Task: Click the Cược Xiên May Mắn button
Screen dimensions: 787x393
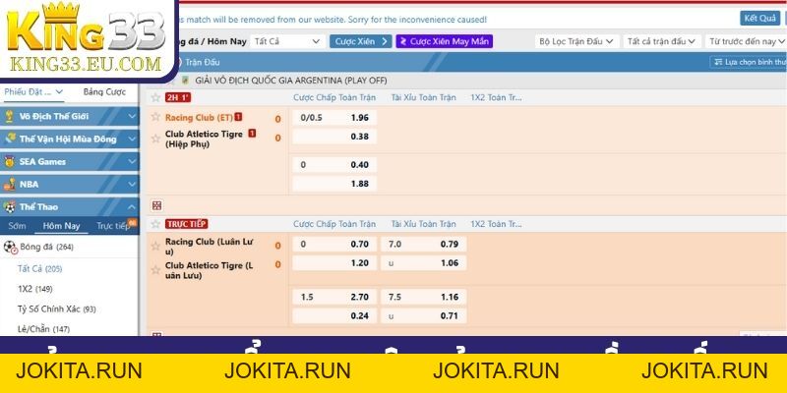Action: 445,41
